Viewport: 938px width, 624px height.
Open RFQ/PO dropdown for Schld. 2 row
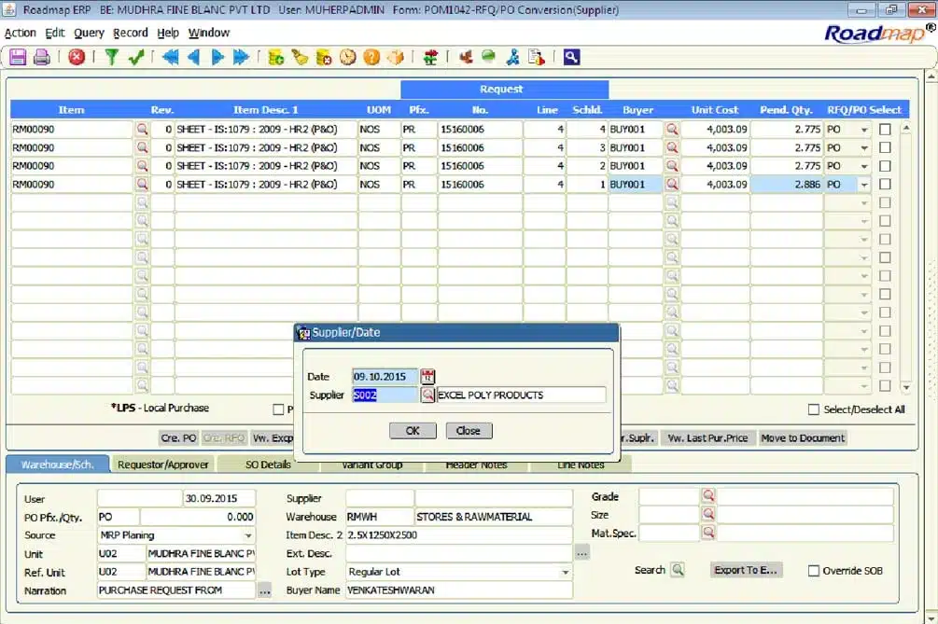[864, 166]
